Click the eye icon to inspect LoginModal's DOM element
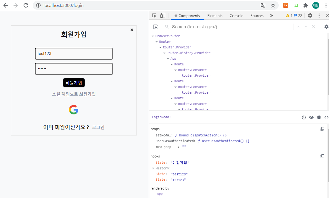The image size is (329, 198). point(311,117)
